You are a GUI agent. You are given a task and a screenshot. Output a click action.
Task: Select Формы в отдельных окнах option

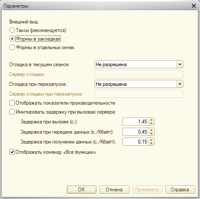(12, 47)
